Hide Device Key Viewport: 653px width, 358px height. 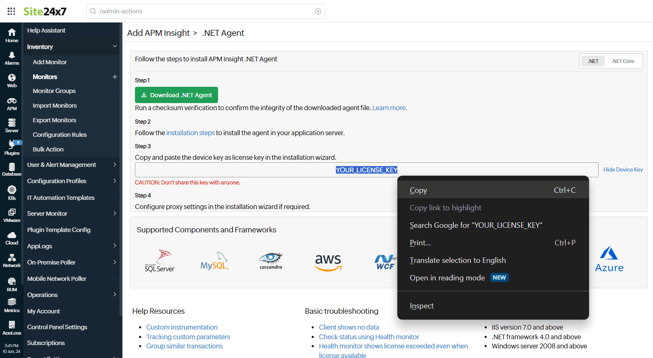coord(623,169)
